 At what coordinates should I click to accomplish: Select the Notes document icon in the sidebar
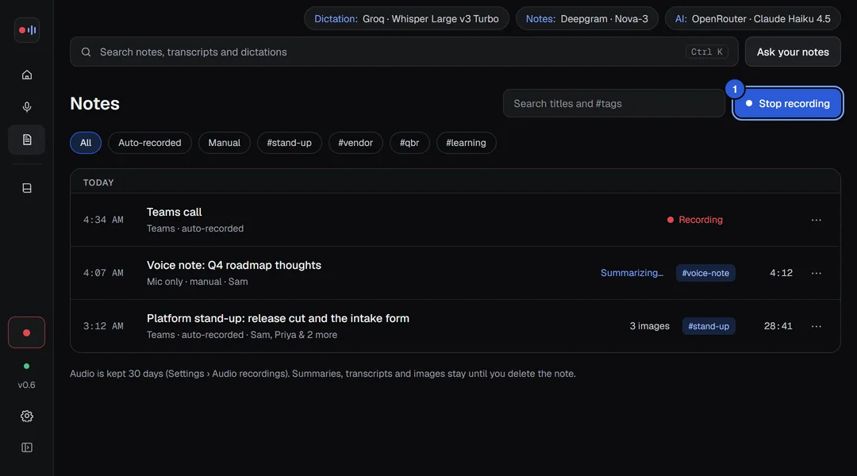pyautogui.click(x=27, y=140)
